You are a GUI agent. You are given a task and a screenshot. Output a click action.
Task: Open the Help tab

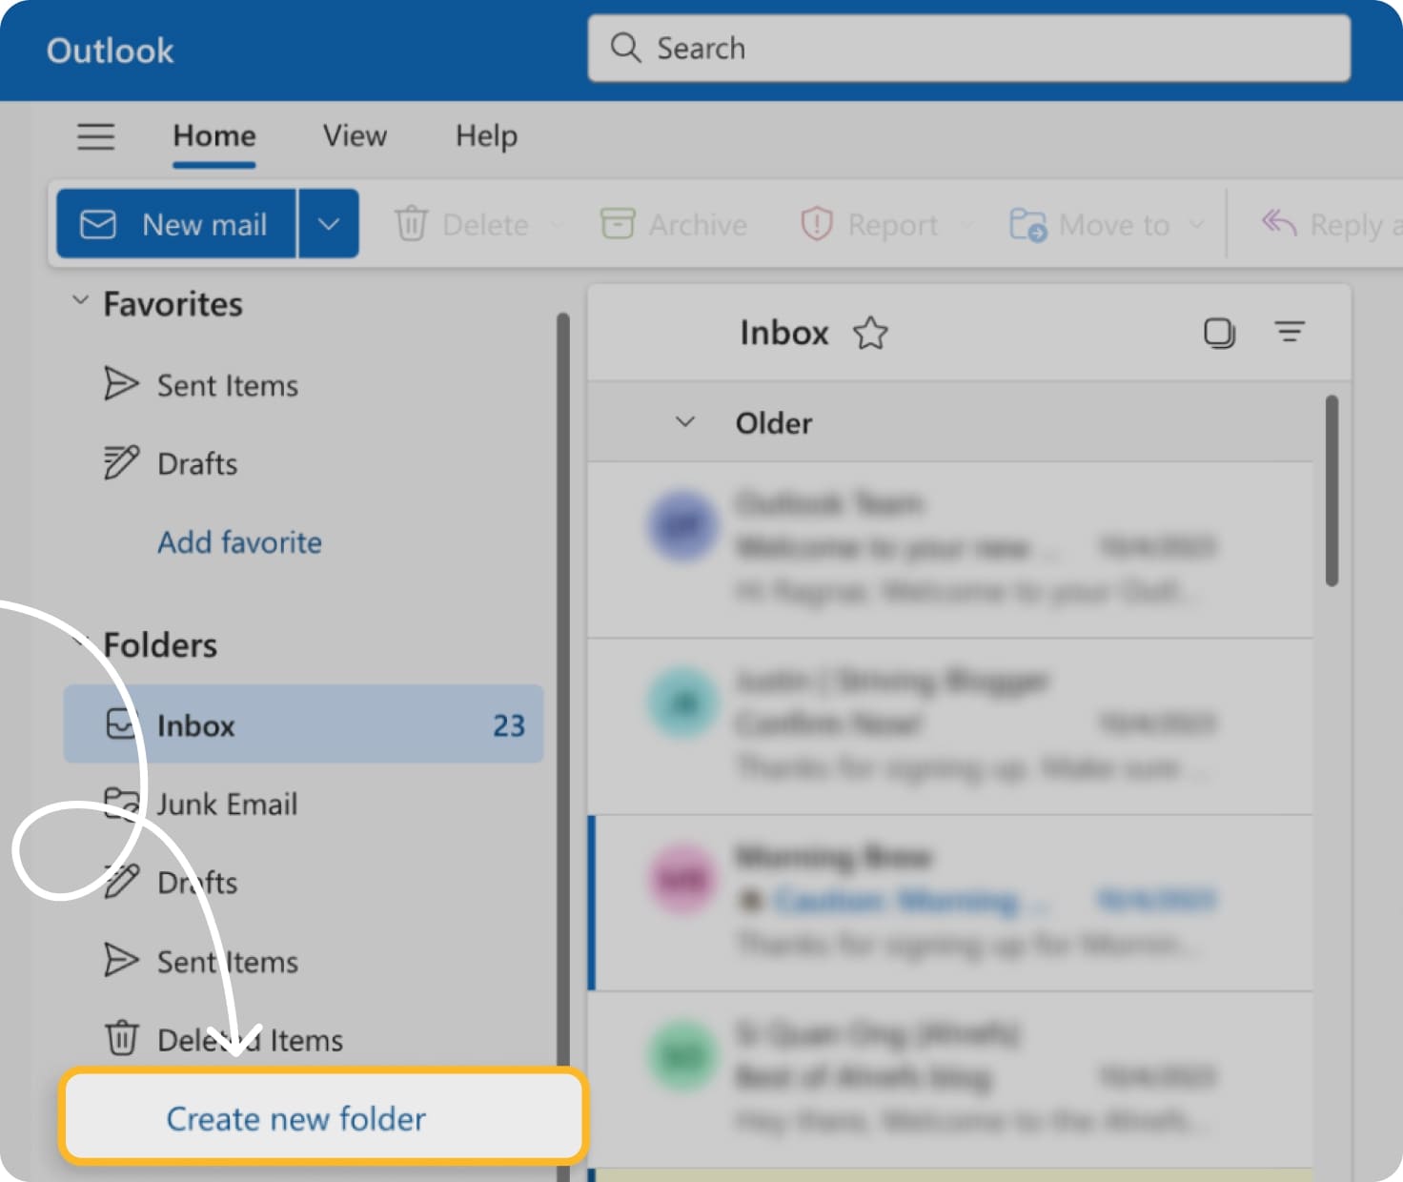coord(485,136)
